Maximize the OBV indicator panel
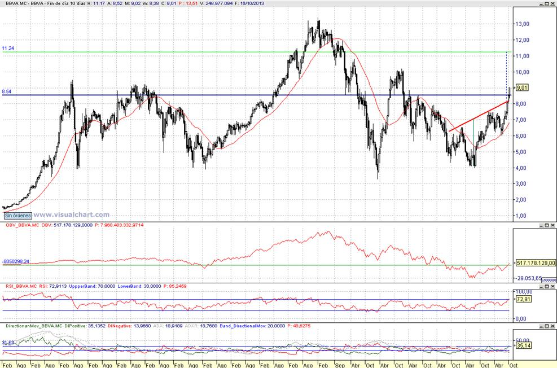Screen dimensions: 557x368 tap(547, 225)
